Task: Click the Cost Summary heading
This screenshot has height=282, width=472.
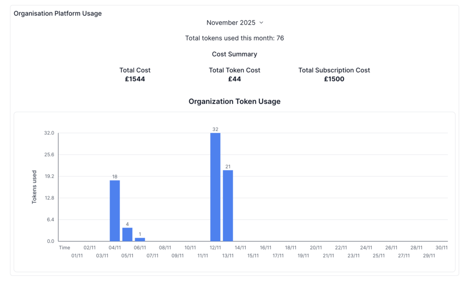Action: (234, 54)
